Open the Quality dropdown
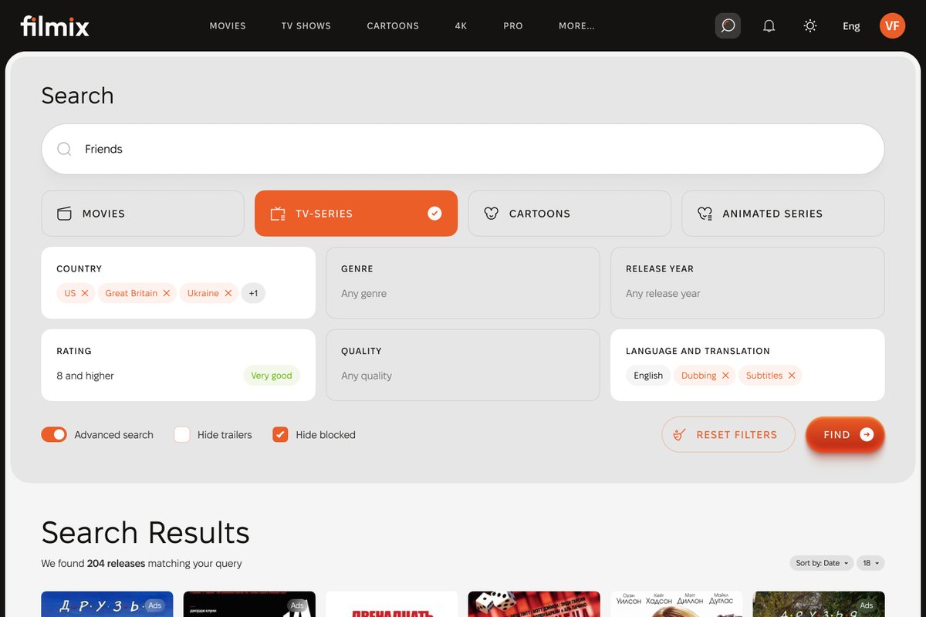This screenshot has height=617, width=926. click(463, 365)
